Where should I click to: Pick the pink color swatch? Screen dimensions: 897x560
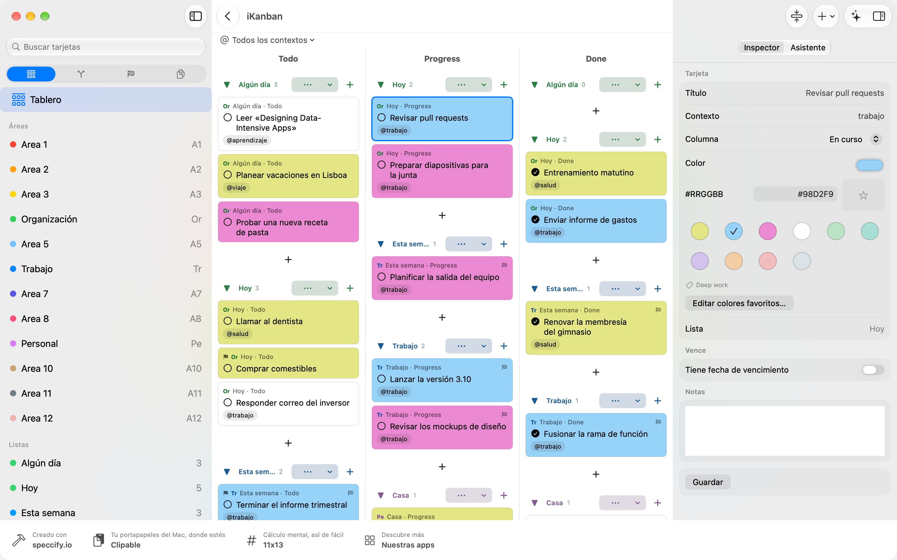[x=768, y=231]
